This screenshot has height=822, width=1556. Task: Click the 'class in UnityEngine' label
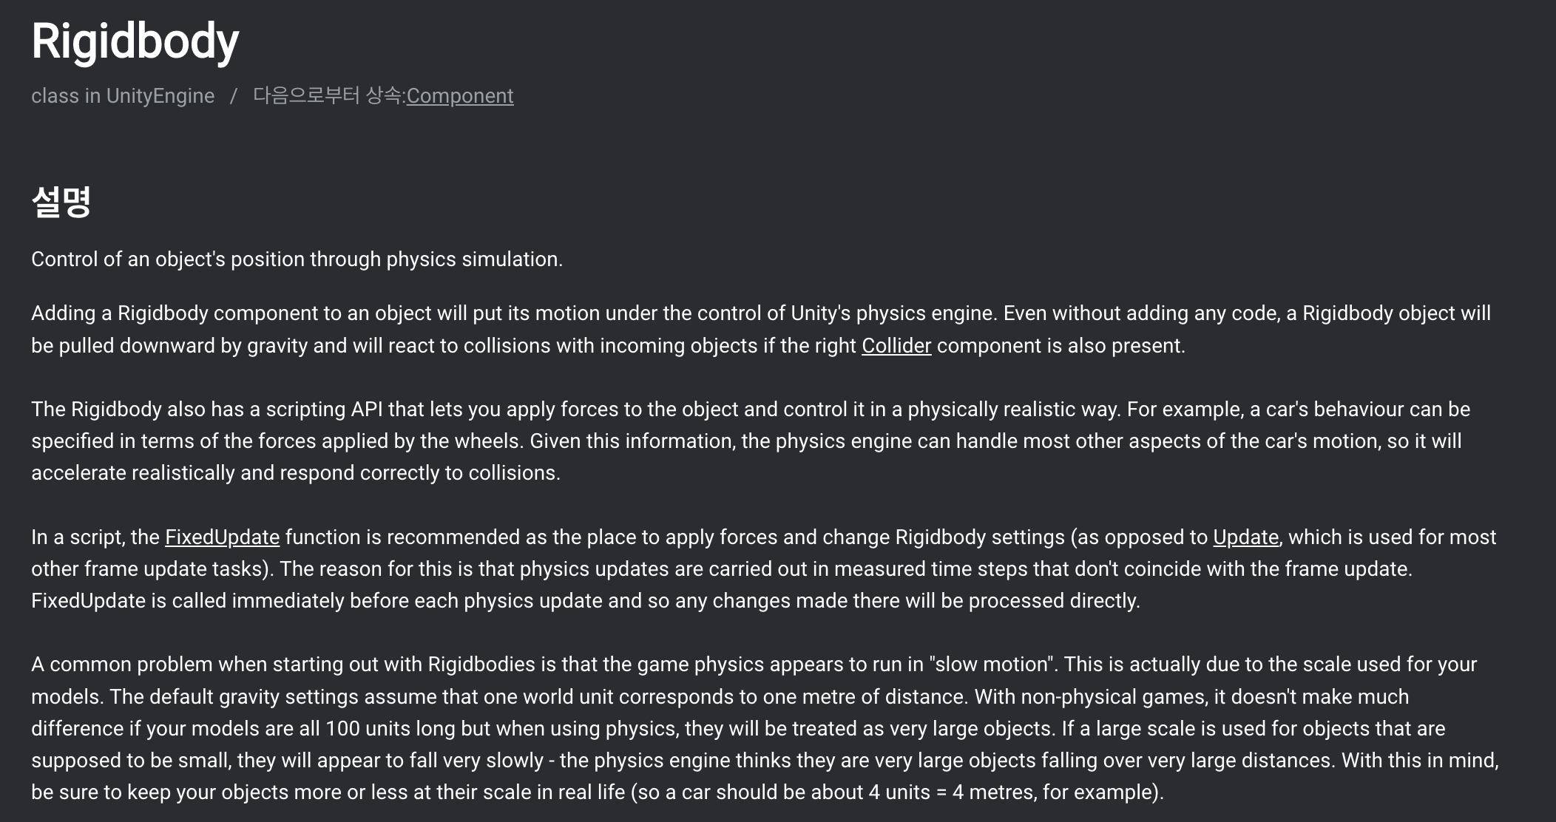pyautogui.click(x=123, y=96)
